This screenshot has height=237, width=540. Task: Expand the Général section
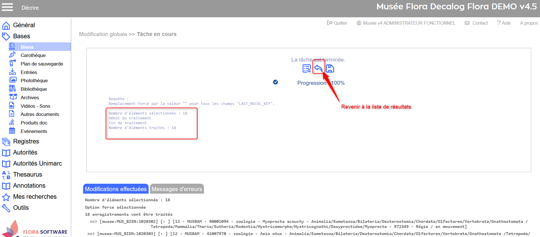point(24,25)
